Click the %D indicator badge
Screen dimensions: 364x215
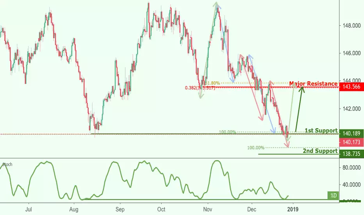(x=334, y=195)
